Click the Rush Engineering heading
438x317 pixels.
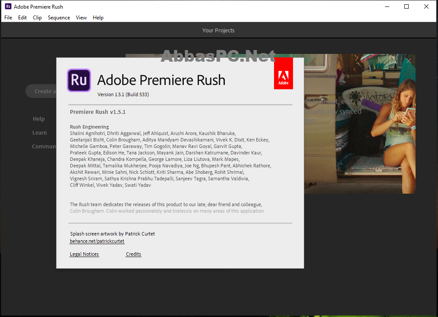click(89, 127)
